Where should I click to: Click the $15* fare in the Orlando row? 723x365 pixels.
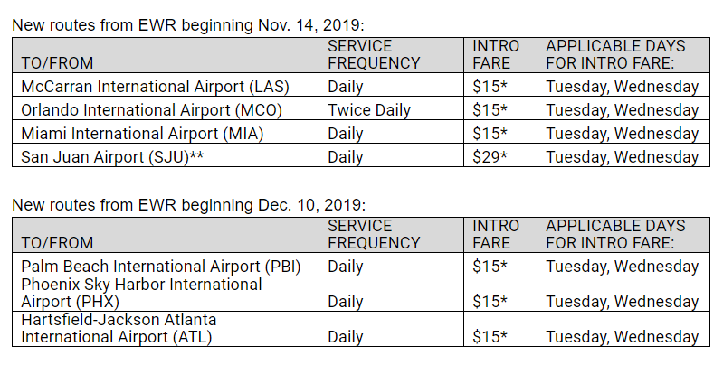tap(490, 110)
